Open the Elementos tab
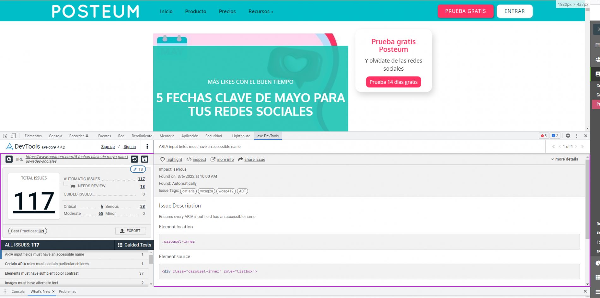 click(x=33, y=136)
